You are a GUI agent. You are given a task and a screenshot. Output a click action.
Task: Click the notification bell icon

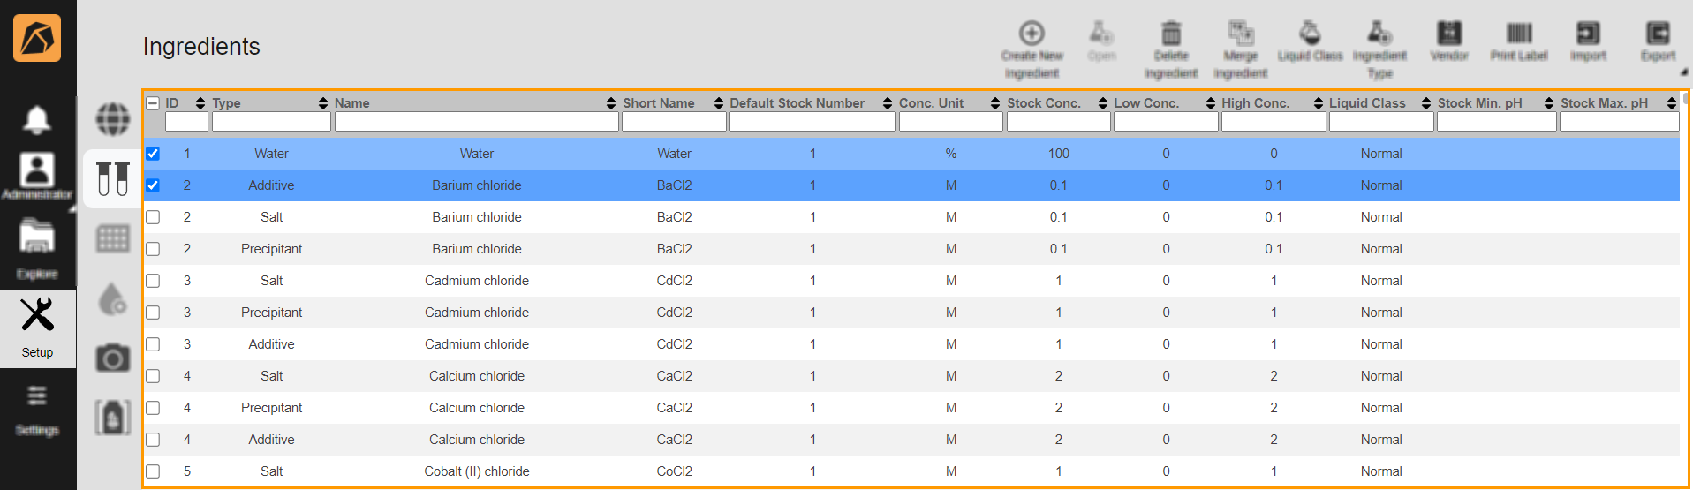click(x=37, y=119)
